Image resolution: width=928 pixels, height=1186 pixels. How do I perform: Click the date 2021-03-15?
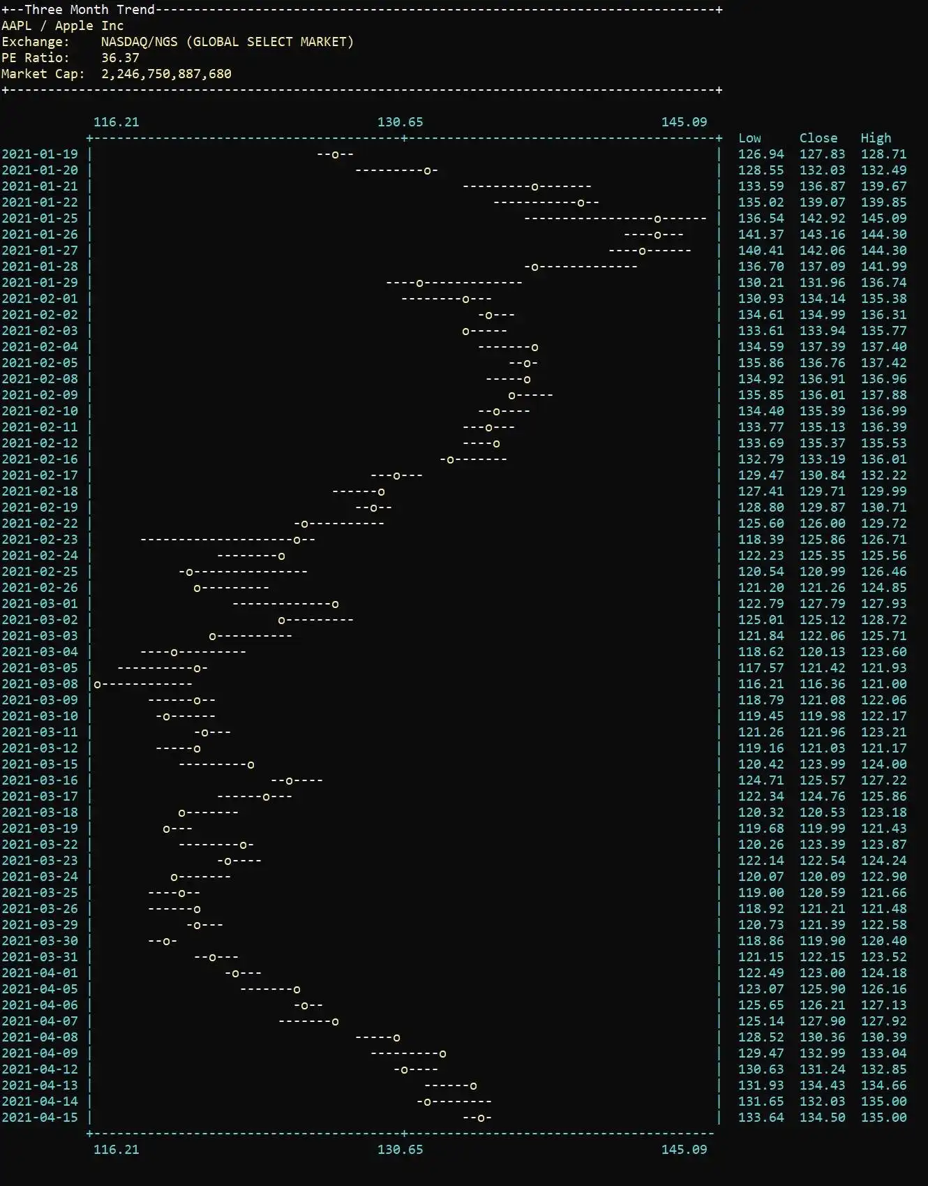click(x=40, y=764)
